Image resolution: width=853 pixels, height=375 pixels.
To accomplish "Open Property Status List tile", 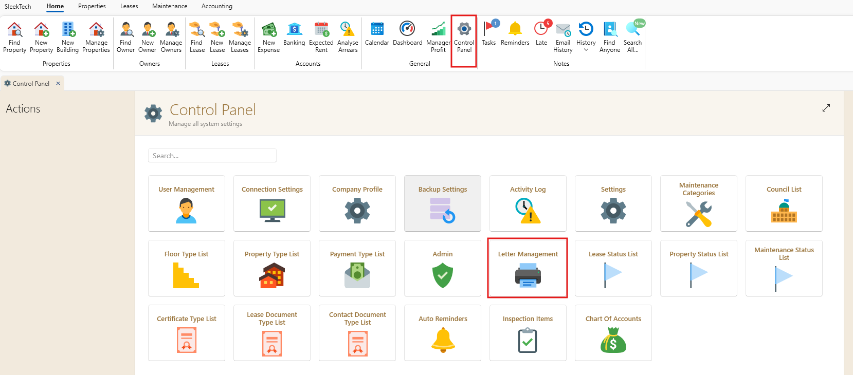I will (x=699, y=268).
